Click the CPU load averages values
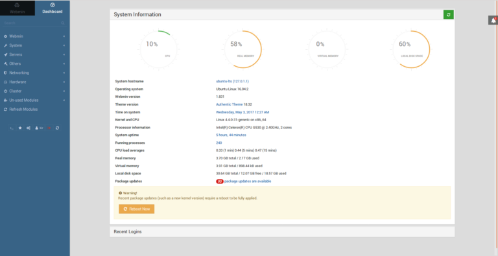 coord(246,150)
